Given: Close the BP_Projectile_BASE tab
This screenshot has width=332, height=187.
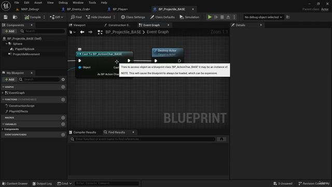Looking at the screenshot, I should [193, 9].
